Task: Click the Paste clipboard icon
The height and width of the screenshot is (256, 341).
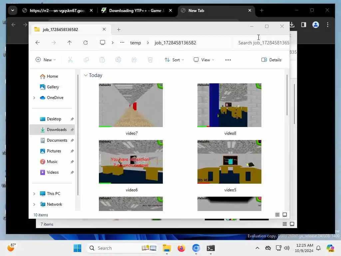Action: 102,60
